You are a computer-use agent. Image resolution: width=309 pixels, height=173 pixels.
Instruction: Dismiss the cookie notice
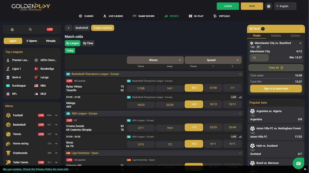coord(305,169)
